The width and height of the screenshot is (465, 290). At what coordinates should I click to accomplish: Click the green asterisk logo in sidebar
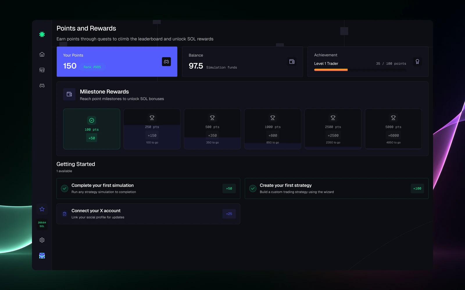42,35
